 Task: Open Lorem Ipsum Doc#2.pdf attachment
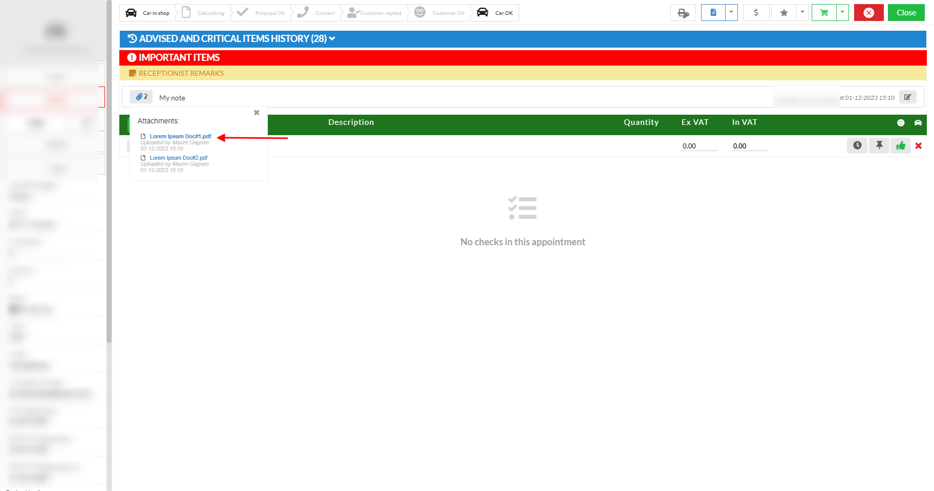pyautogui.click(x=178, y=158)
